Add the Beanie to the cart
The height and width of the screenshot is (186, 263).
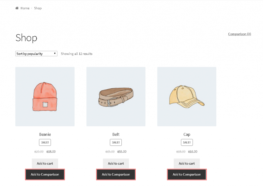click(45, 163)
